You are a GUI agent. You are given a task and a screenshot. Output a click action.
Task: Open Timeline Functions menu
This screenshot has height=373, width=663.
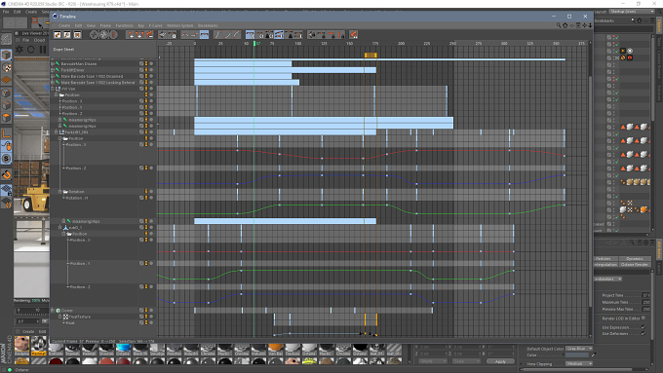pyautogui.click(x=125, y=25)
